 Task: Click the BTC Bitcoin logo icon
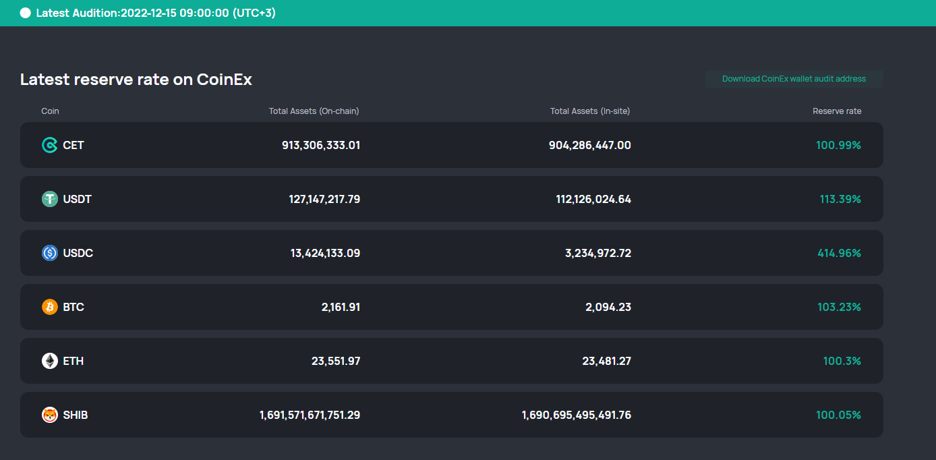[50, 307]
